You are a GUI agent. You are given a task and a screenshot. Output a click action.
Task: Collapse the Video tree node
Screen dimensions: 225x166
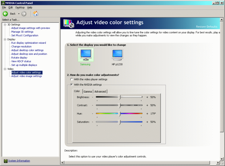coord(5,69)
